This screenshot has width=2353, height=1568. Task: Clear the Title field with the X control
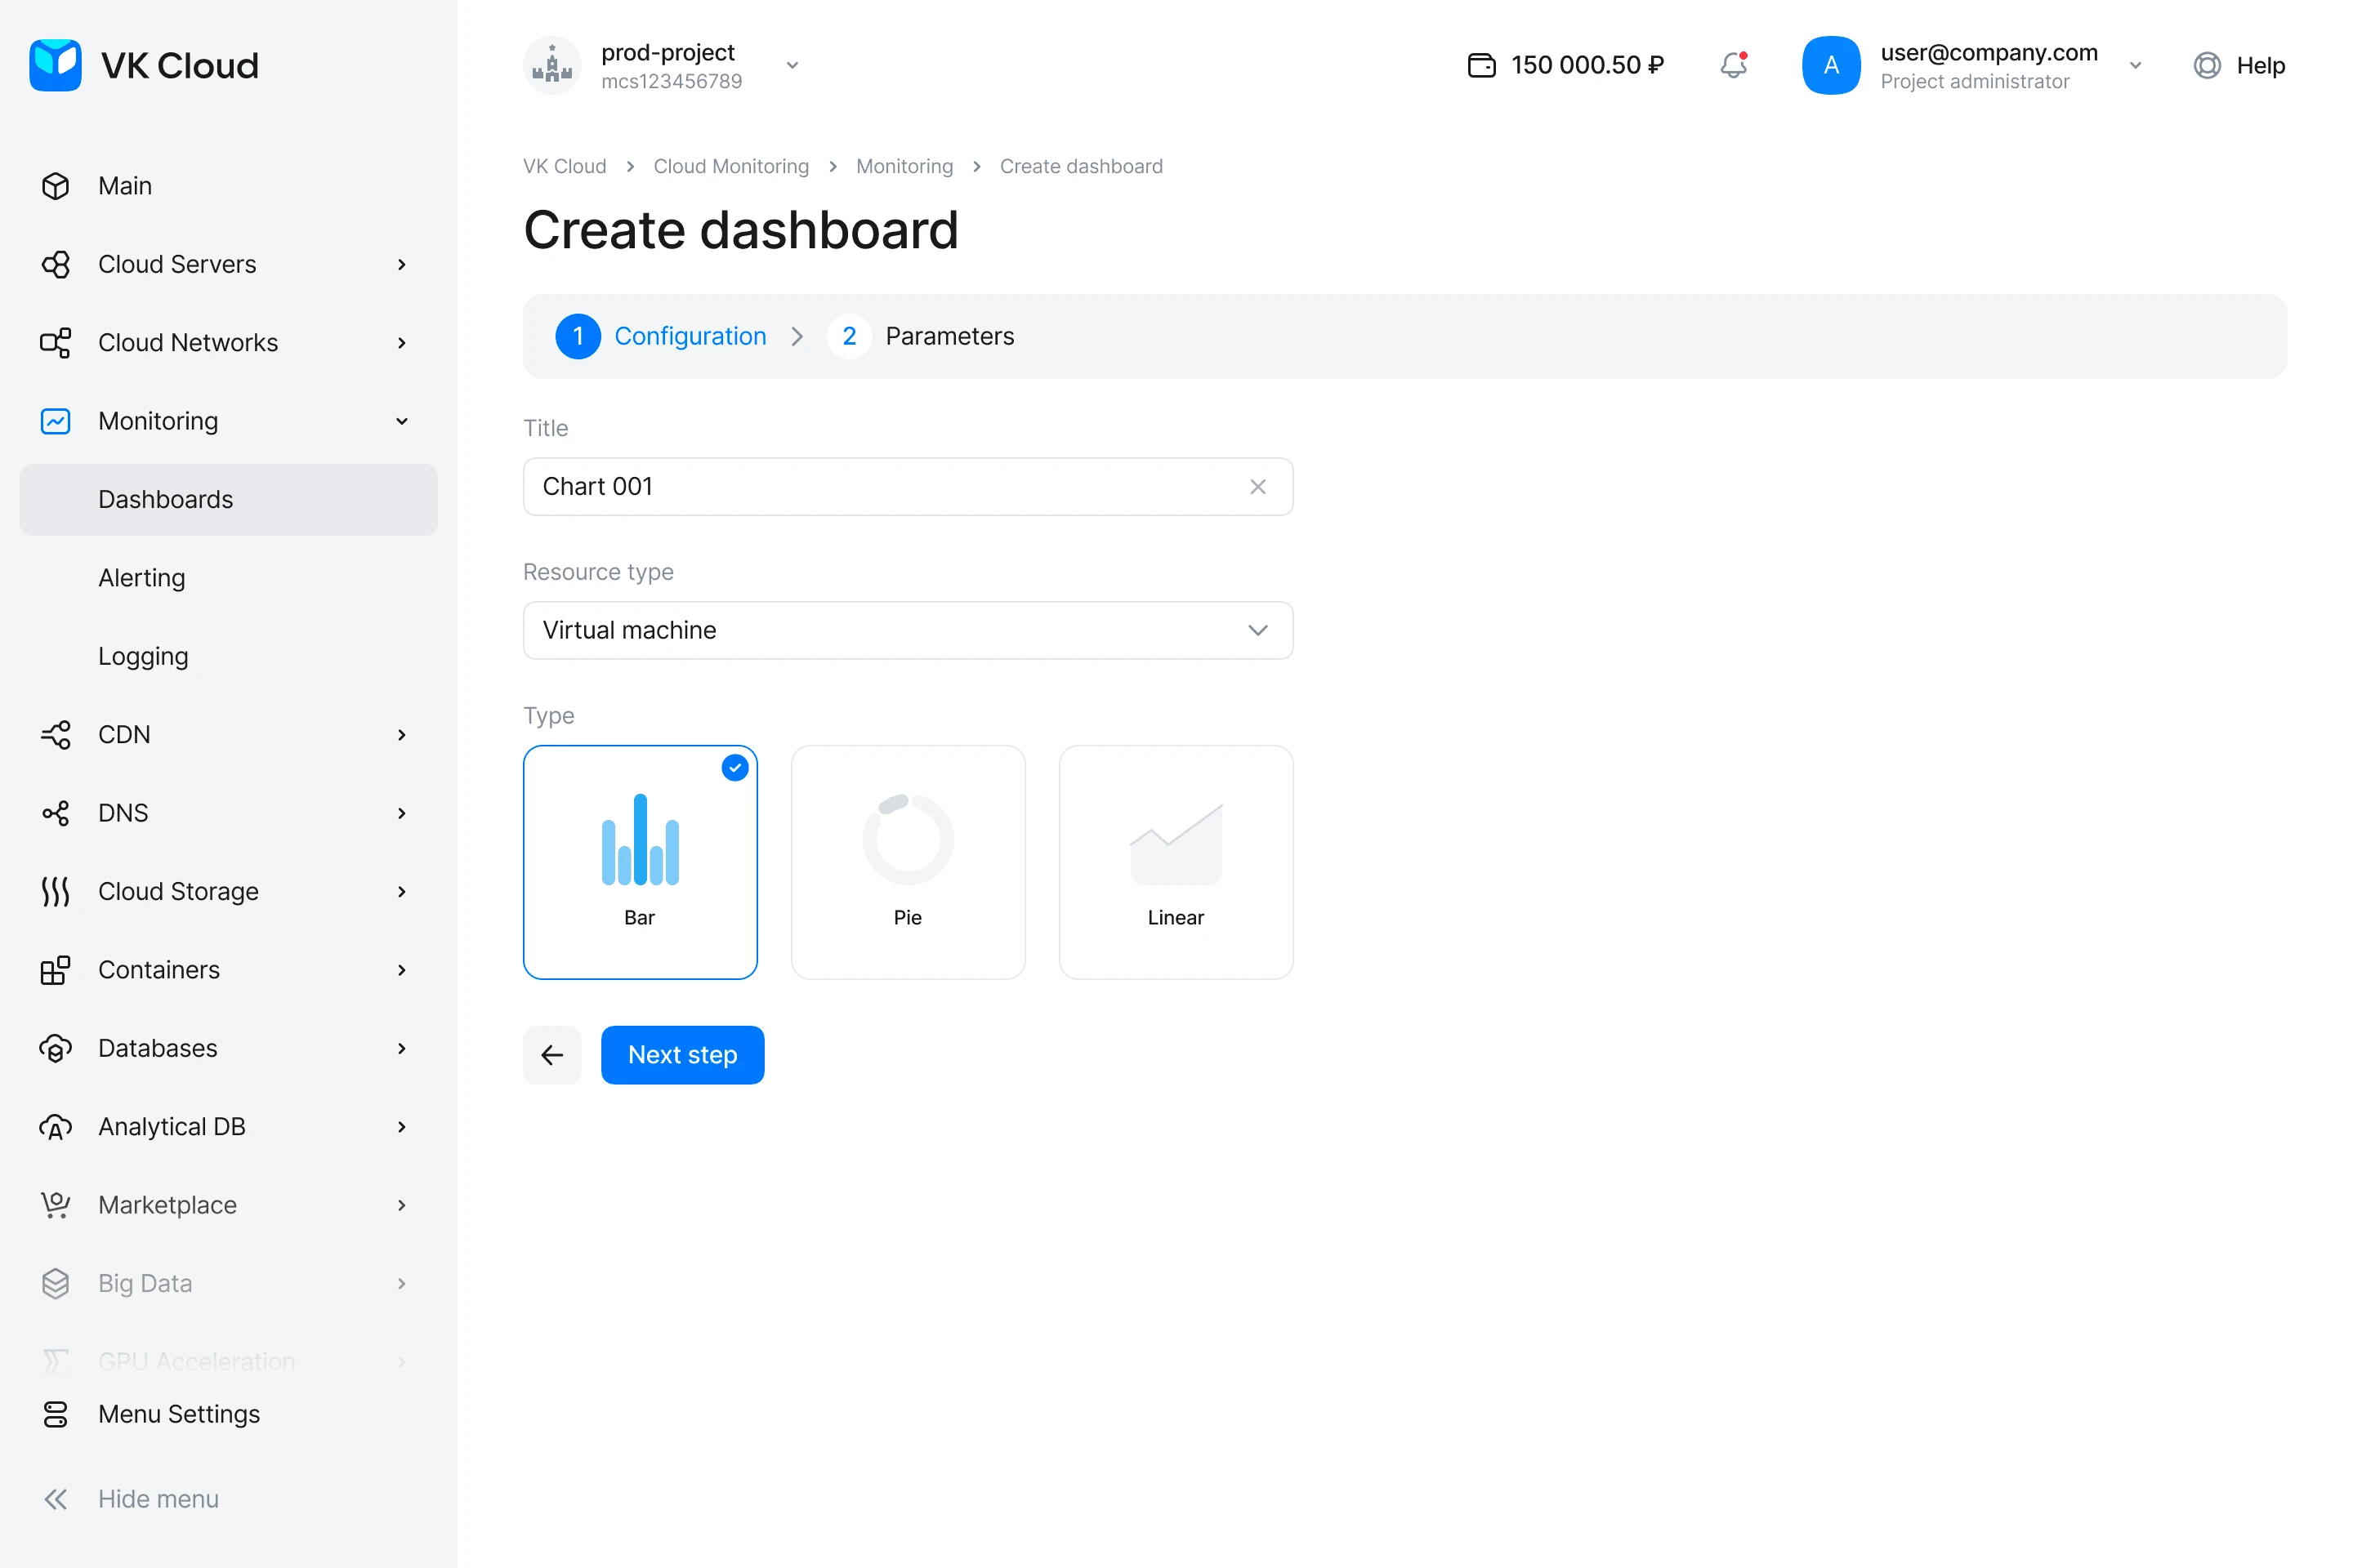(x=1257, y=487)
